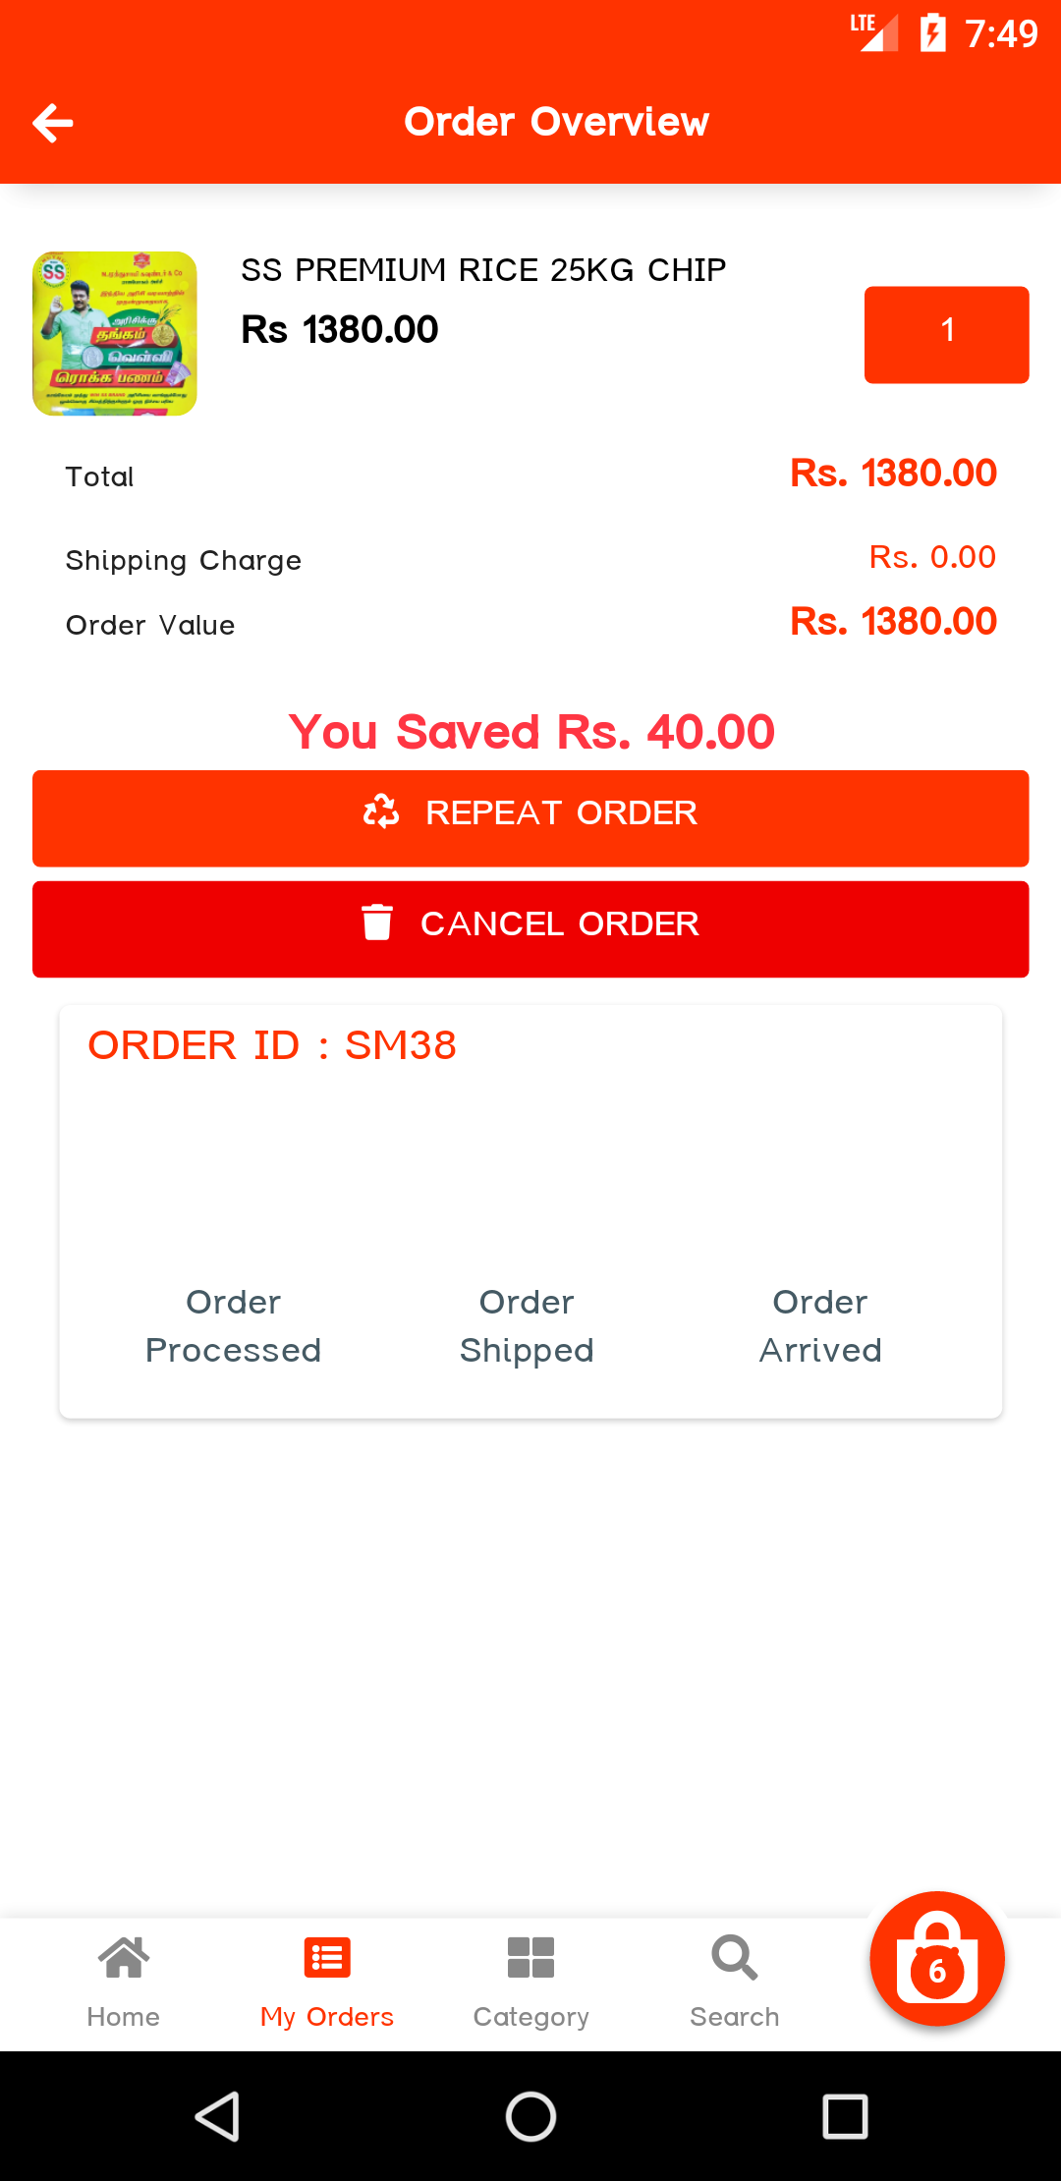
Task: Tap the back arrow icon
Action: coord(53,123)
